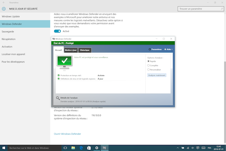Click the green check next to Protection en temps réel

click(59, 75)
